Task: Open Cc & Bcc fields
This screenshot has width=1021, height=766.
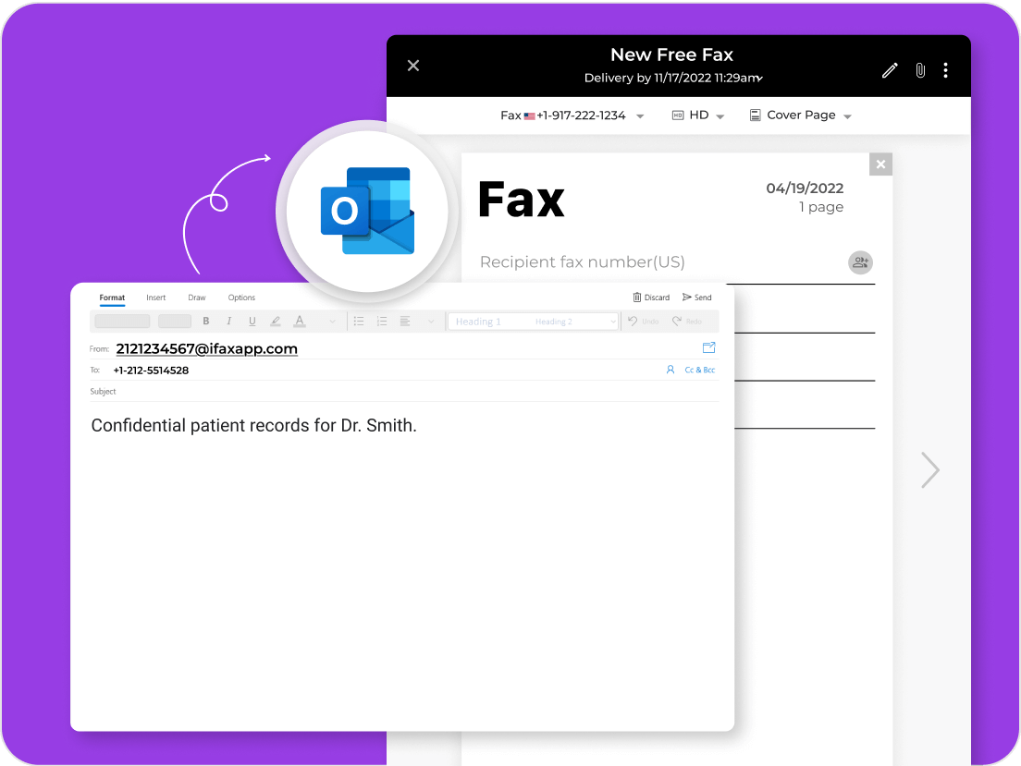Action: point(698,370)
